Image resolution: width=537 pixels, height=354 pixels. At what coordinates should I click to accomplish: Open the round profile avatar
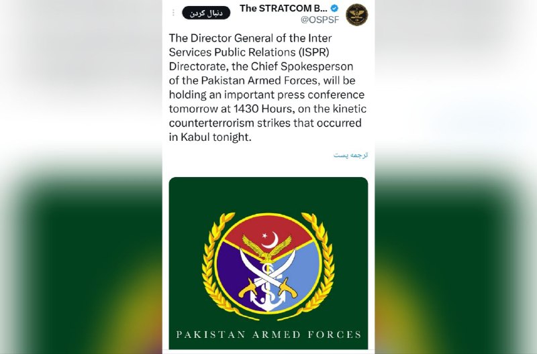(356, 15)
